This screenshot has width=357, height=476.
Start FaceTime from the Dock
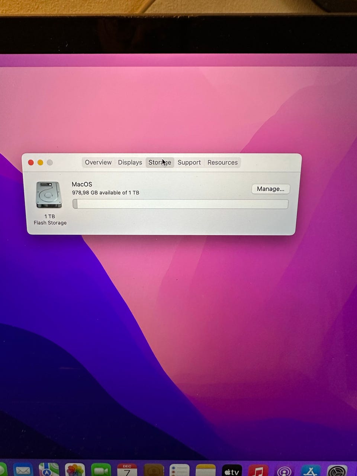[101, 470]
